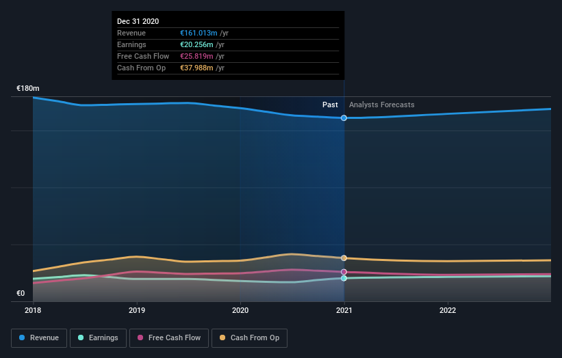The image size is (562, 358).
Task: Click the 2020 x-axis label
Action: click(240, 310)
